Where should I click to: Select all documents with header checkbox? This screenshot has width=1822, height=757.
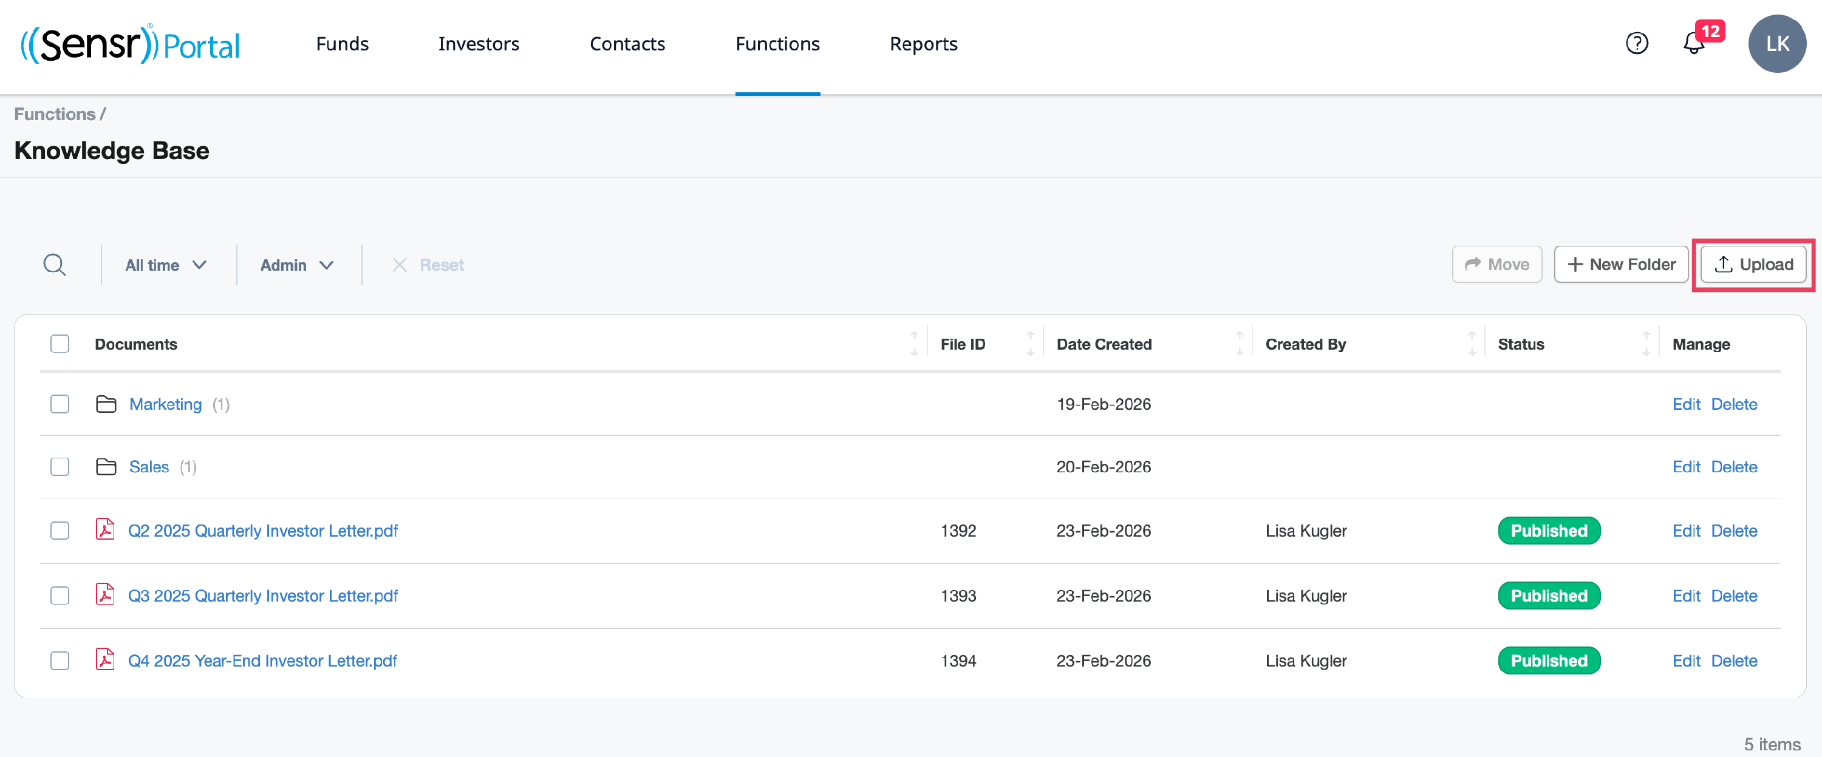(x=60, y=344)
